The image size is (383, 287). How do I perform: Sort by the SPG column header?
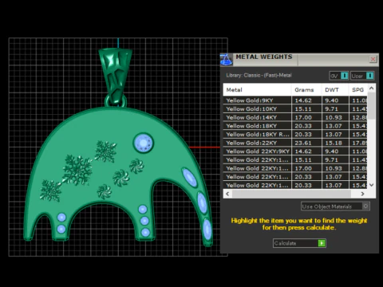coord(358,90)
